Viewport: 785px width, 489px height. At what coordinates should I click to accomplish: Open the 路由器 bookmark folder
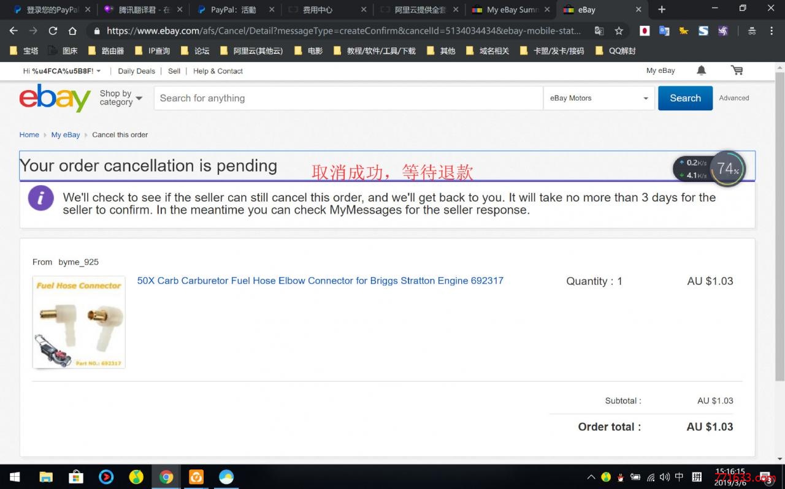point(106,51)
